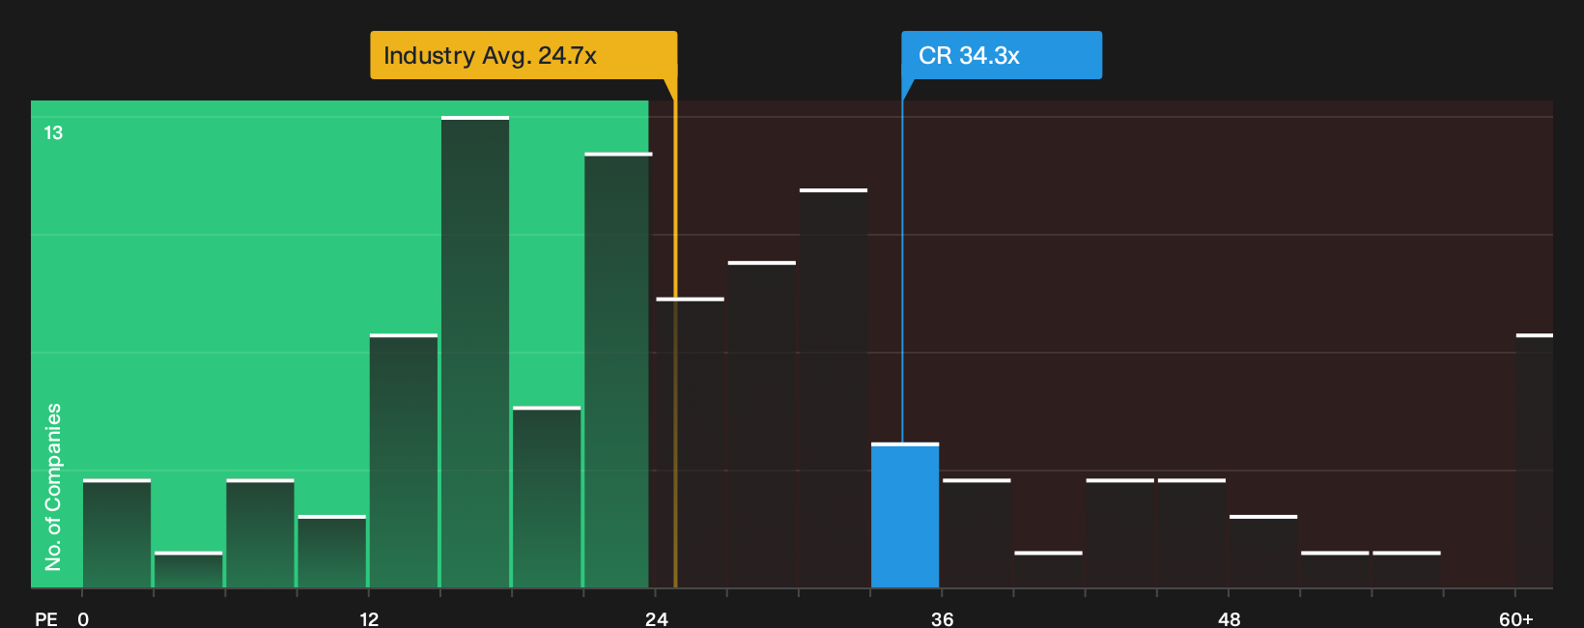Click the bar for PE 36 to 39

[976, 533]
